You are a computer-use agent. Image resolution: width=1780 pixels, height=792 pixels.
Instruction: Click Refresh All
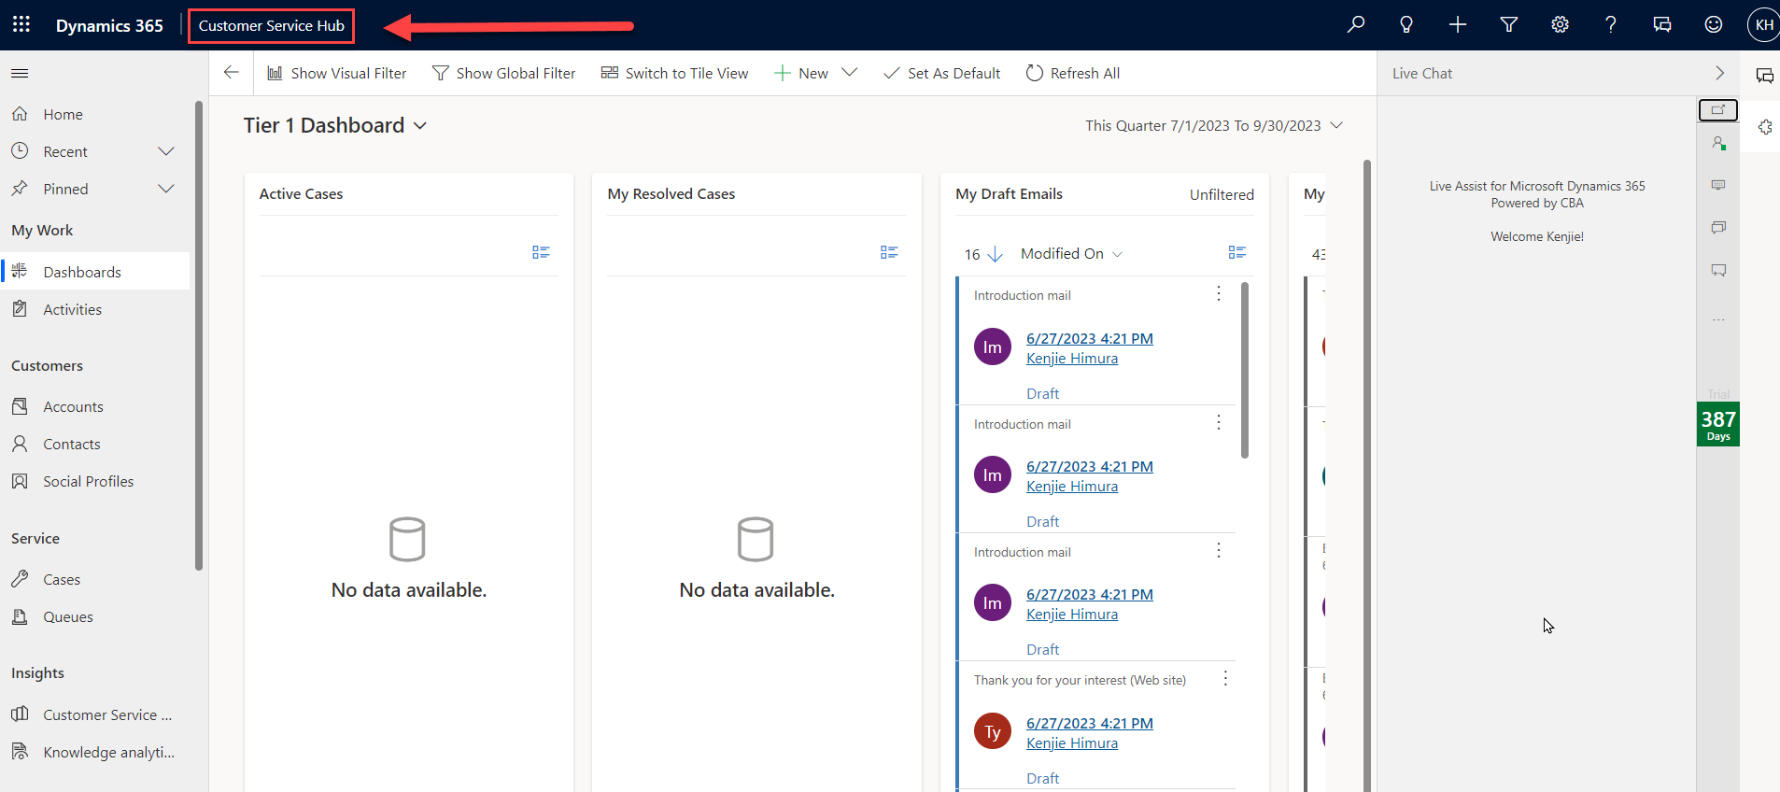pos(1073,73)
